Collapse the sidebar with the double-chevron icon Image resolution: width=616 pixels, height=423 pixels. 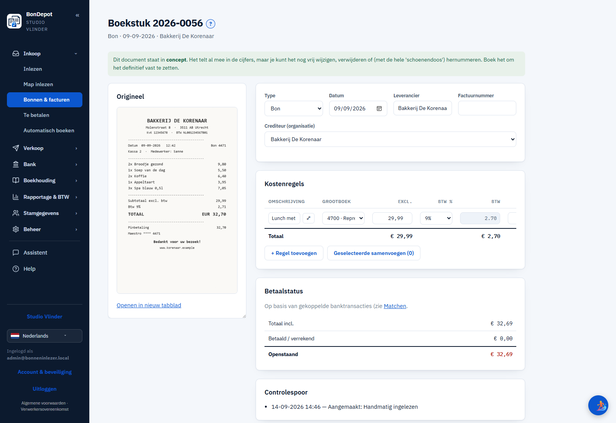pos(77,15)
